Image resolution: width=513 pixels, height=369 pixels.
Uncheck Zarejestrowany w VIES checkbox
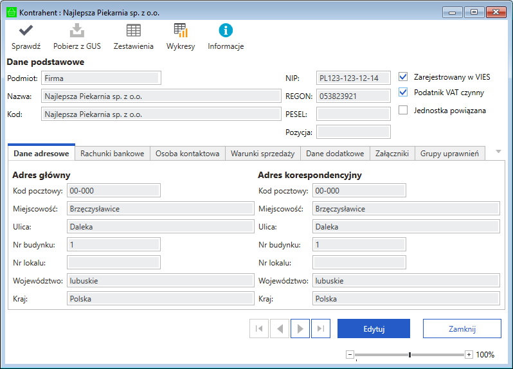[403, 76]
